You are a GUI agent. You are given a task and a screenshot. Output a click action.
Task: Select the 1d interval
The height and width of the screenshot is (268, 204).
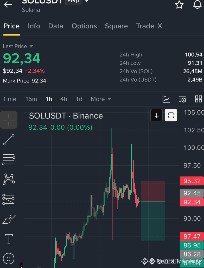click(x=79, y=99)
